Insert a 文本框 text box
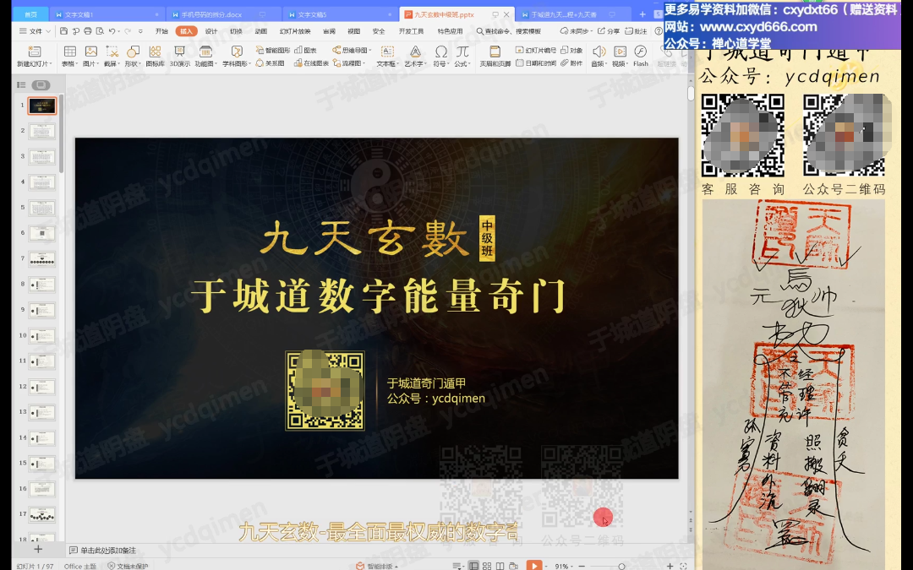Screen dimensions: 913x570 tap(387, 56)
